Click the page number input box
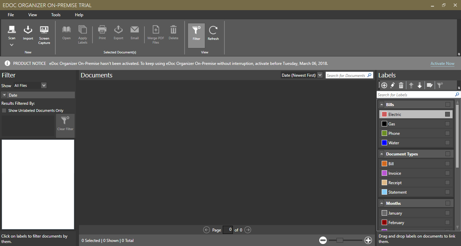 pyautogui.click(x=228, y=230)
